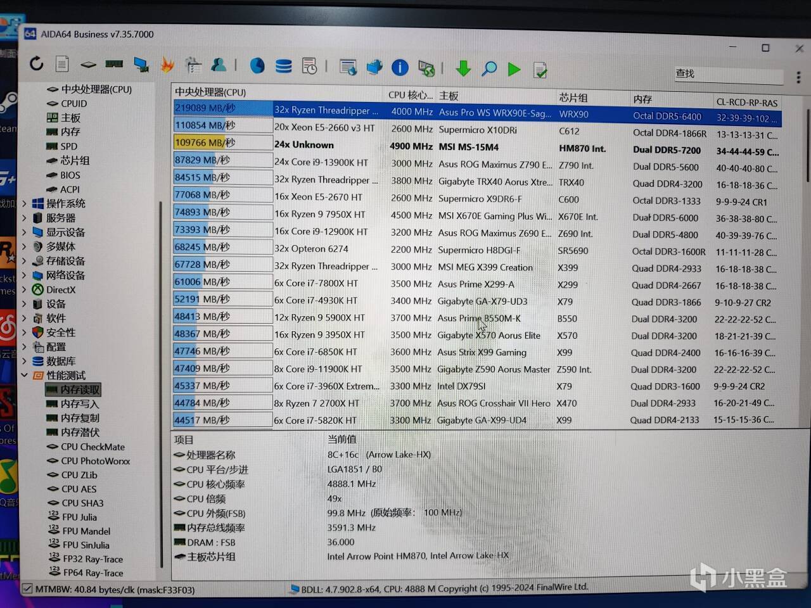Sort by the CPU 核心 column header

411,95
